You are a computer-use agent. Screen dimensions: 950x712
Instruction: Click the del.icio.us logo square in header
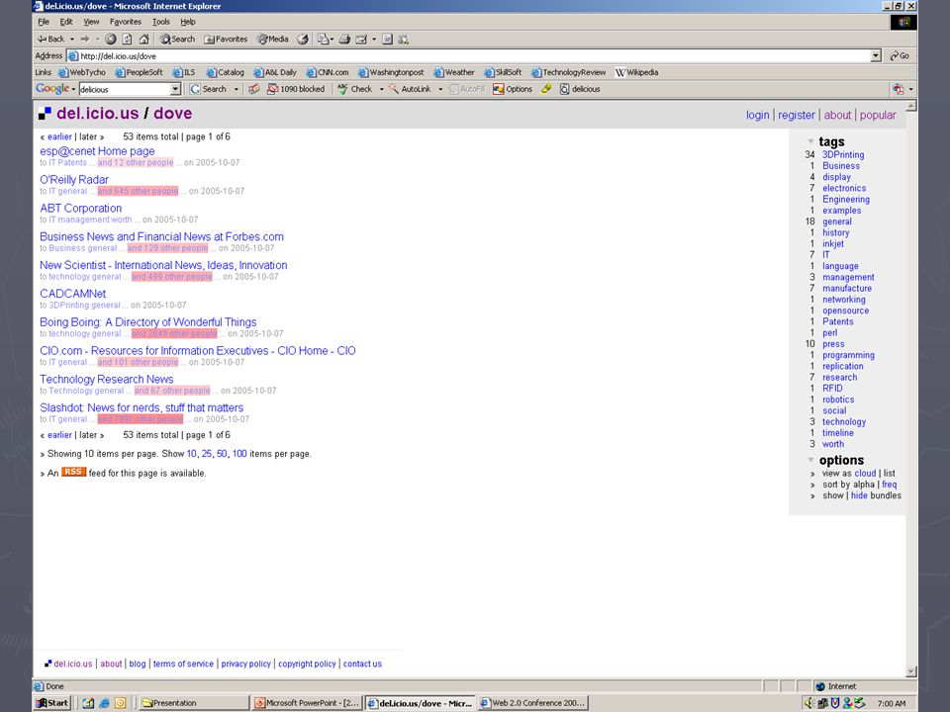coord(45,113)
